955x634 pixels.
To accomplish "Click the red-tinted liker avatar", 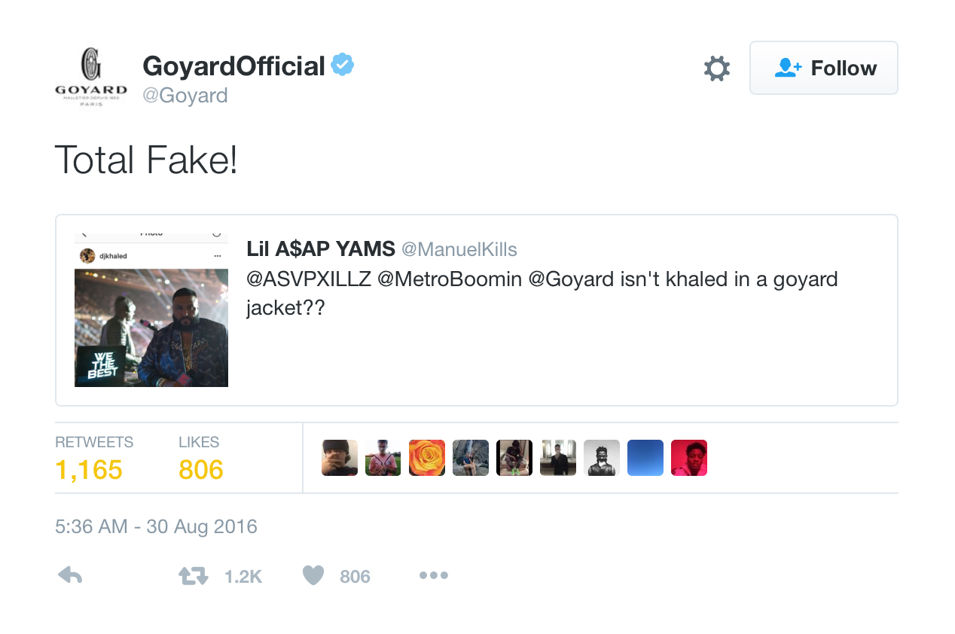I will tap(689, 458).
